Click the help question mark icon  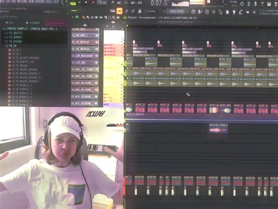tap(262, 4)
